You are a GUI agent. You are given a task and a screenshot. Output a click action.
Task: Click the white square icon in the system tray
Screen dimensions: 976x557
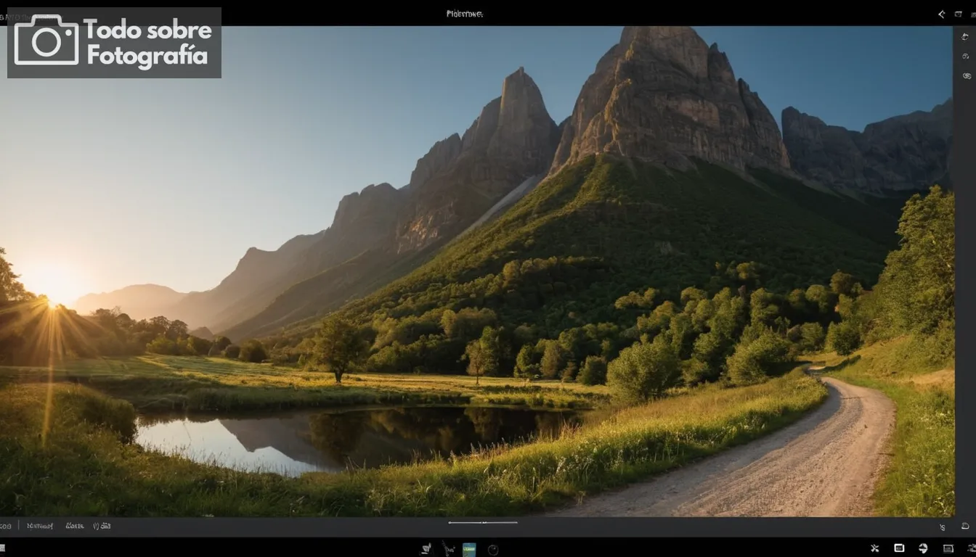pos(899,548)
